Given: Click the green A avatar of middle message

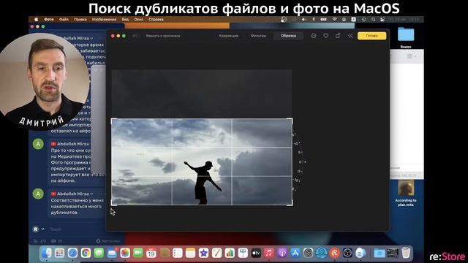Looking at the screenshot, I should 38,144.
